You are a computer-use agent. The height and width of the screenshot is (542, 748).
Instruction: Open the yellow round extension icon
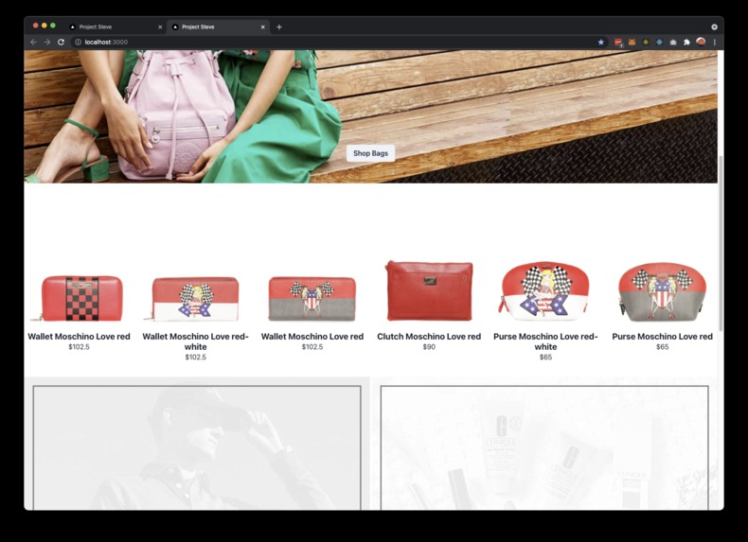pos(646,42)
